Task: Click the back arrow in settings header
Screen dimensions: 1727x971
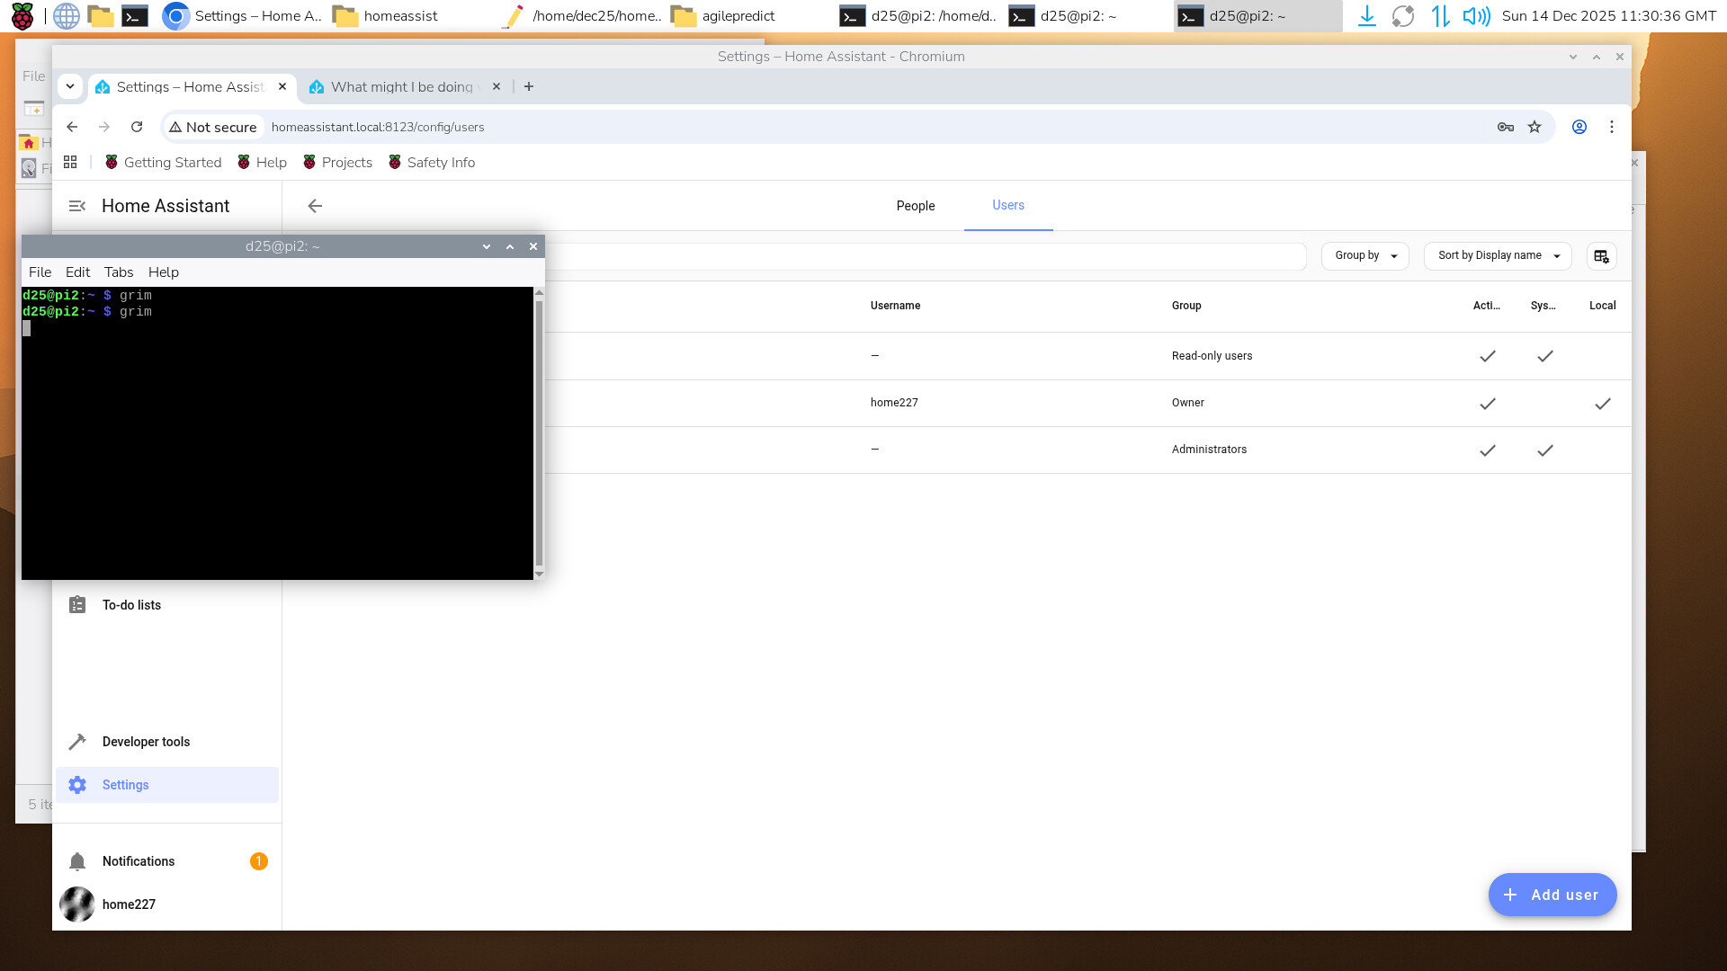Action: pos(315,206)
